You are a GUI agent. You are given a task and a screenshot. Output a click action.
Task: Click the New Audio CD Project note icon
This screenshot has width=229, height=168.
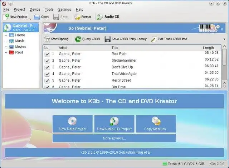[114, 121]
